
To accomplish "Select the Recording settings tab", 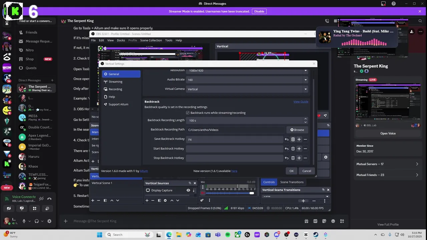I will (121, 89).
